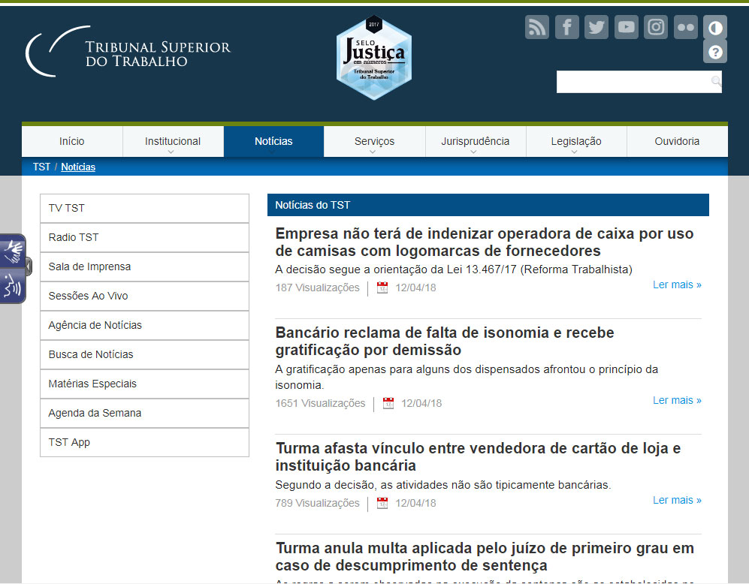Screen dimensions: 749x584
Task: Toggle high contrast mode
Action: coord(715,28)
